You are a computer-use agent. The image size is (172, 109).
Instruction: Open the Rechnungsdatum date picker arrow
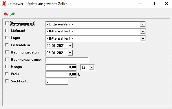click(70, 53)
